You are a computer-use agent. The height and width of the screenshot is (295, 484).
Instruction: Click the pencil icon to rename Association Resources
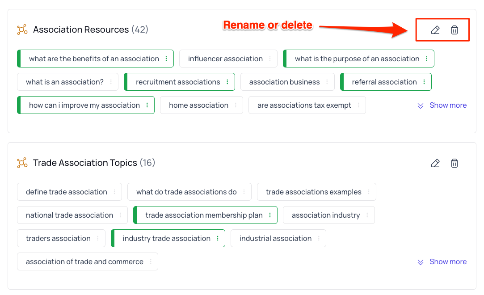tap(435, 29)
